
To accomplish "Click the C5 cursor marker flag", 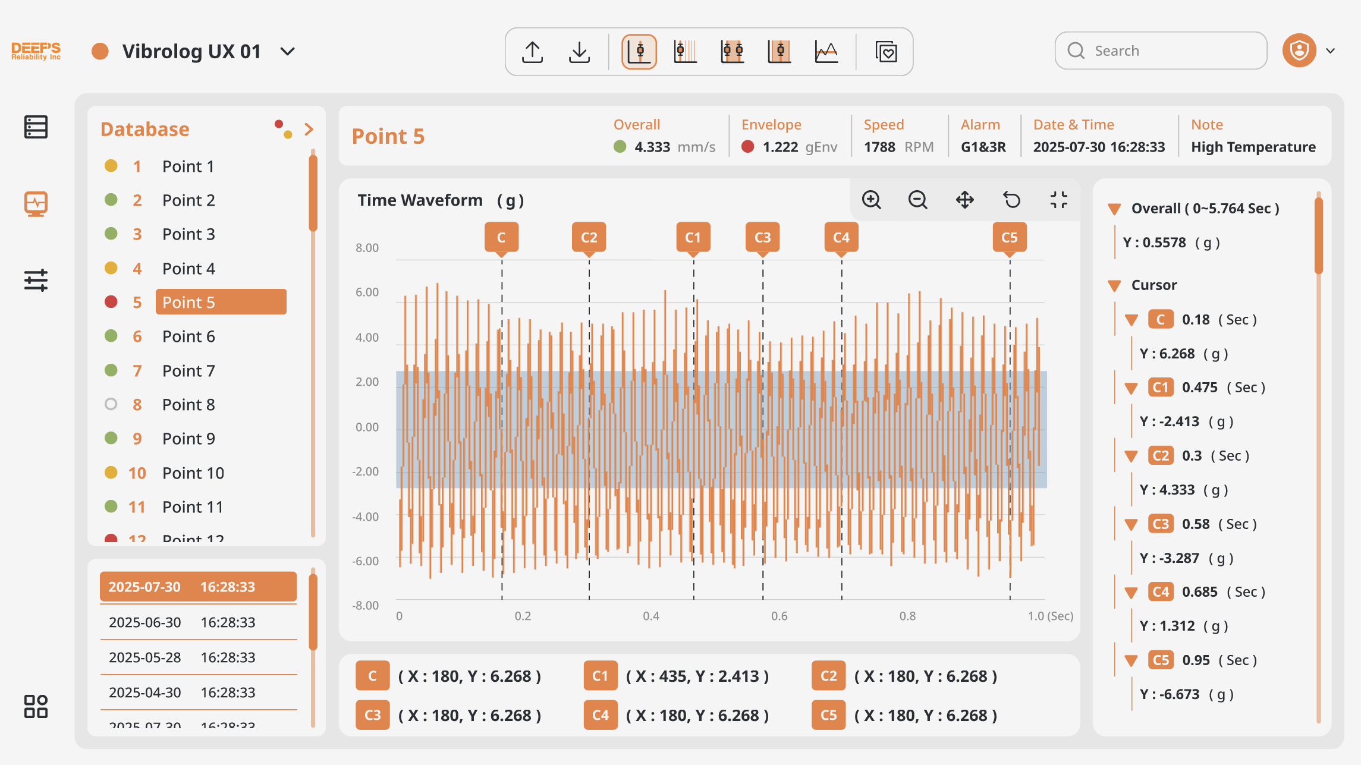I will tap(1010, 238).
